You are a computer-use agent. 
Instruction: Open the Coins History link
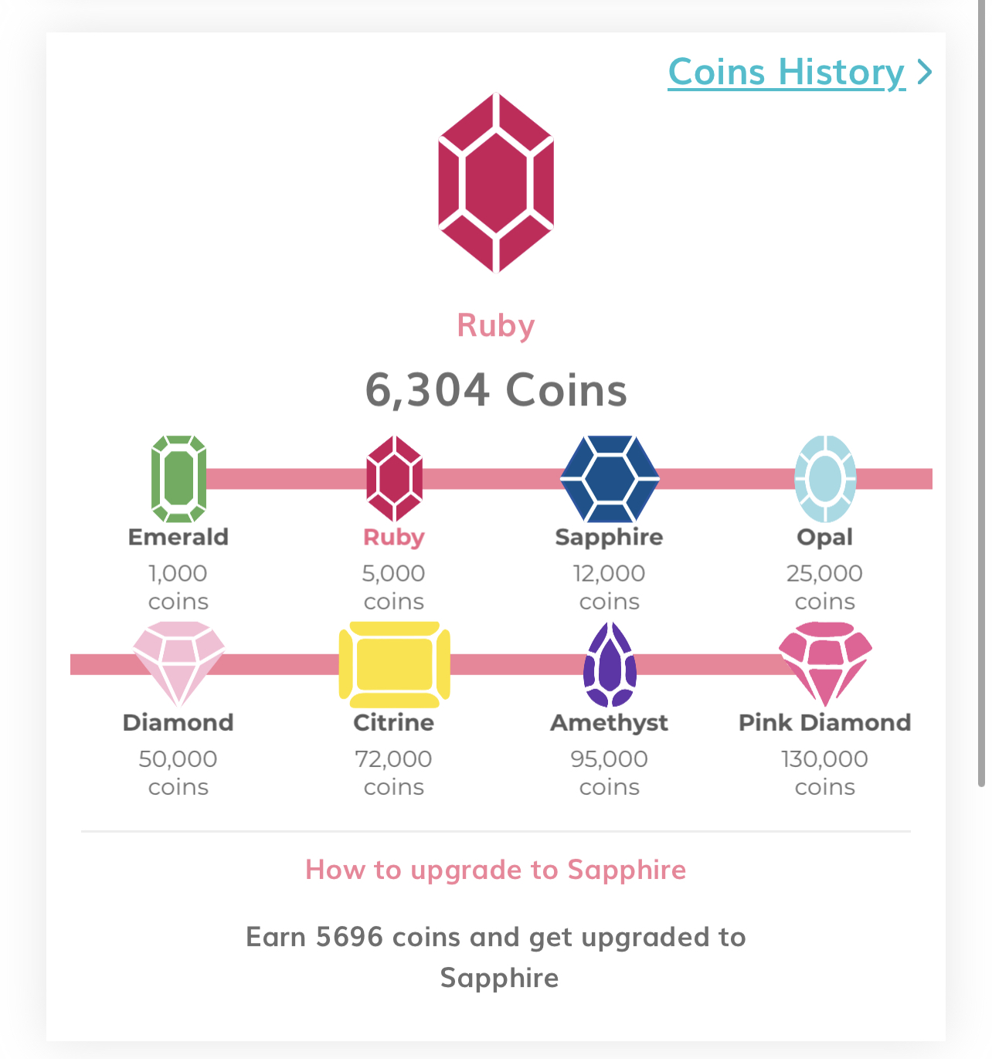click(x=786, y=73)
